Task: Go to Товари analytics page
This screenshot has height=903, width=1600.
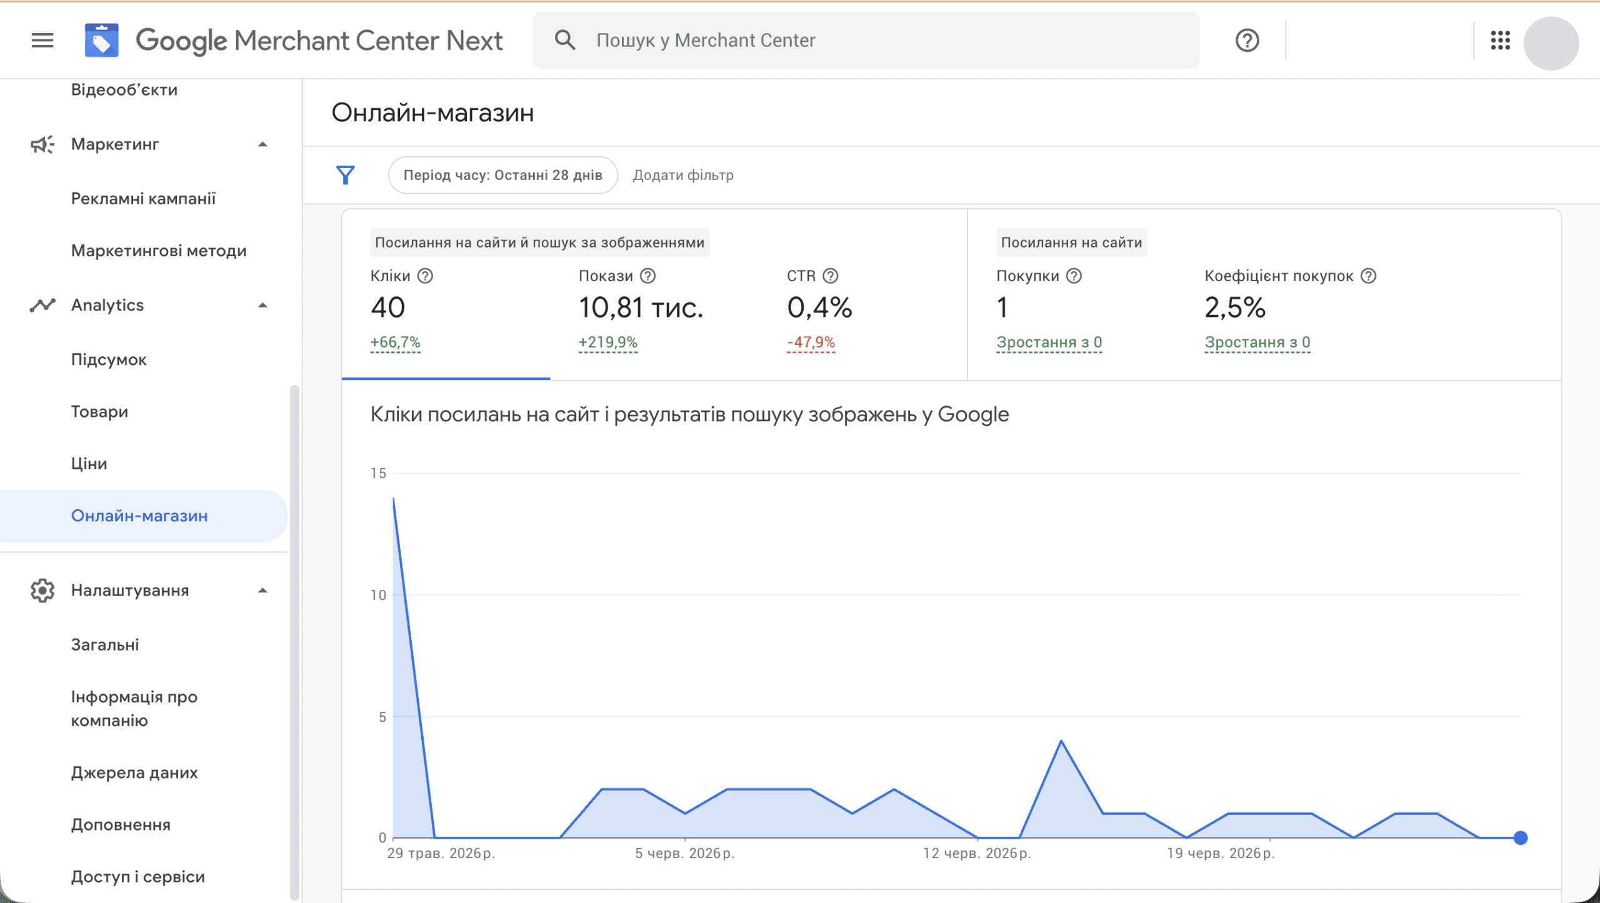Action: pyautogui.click(x=99, y=412)
